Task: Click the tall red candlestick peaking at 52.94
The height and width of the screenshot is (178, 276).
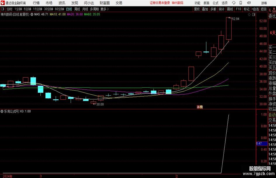Action: coord(229,29)
